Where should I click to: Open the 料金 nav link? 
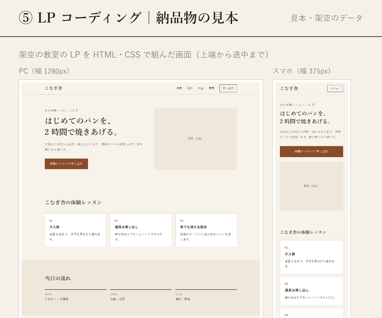[x=201, y=88]
